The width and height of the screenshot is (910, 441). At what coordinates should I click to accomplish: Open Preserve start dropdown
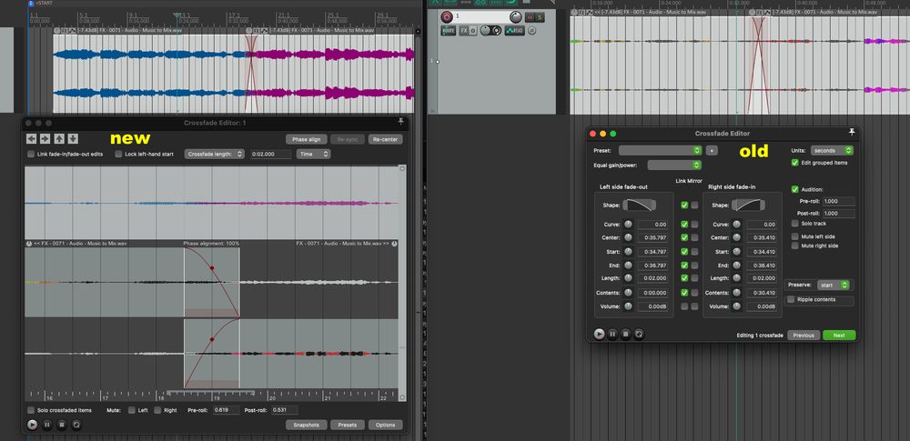(x=834, y=285)
